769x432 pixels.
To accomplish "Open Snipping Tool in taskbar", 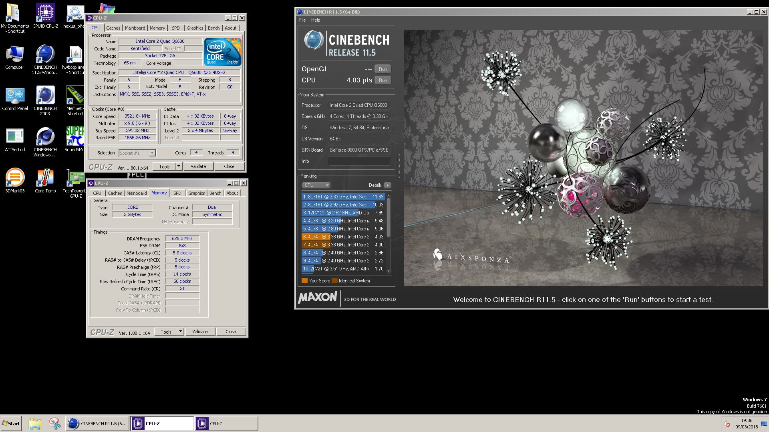I will tap(54, 424).
